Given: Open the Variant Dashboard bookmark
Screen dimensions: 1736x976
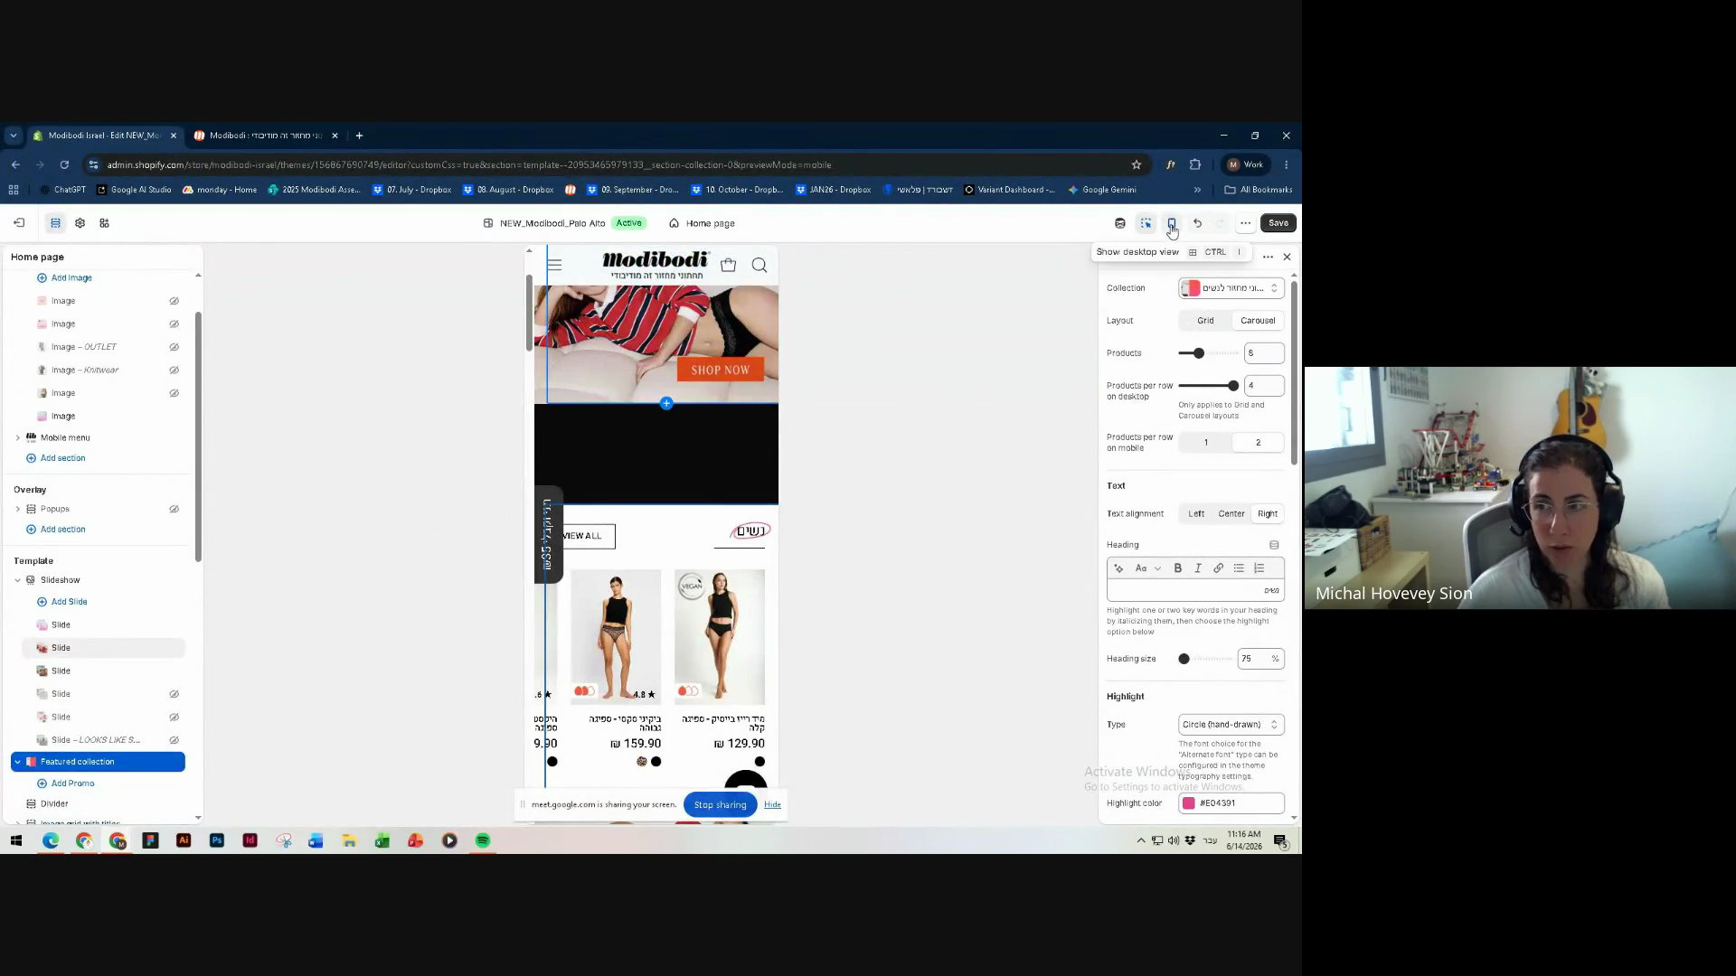Looking at the screenshot, I should pyautogui.click(x=1009, y=190).
